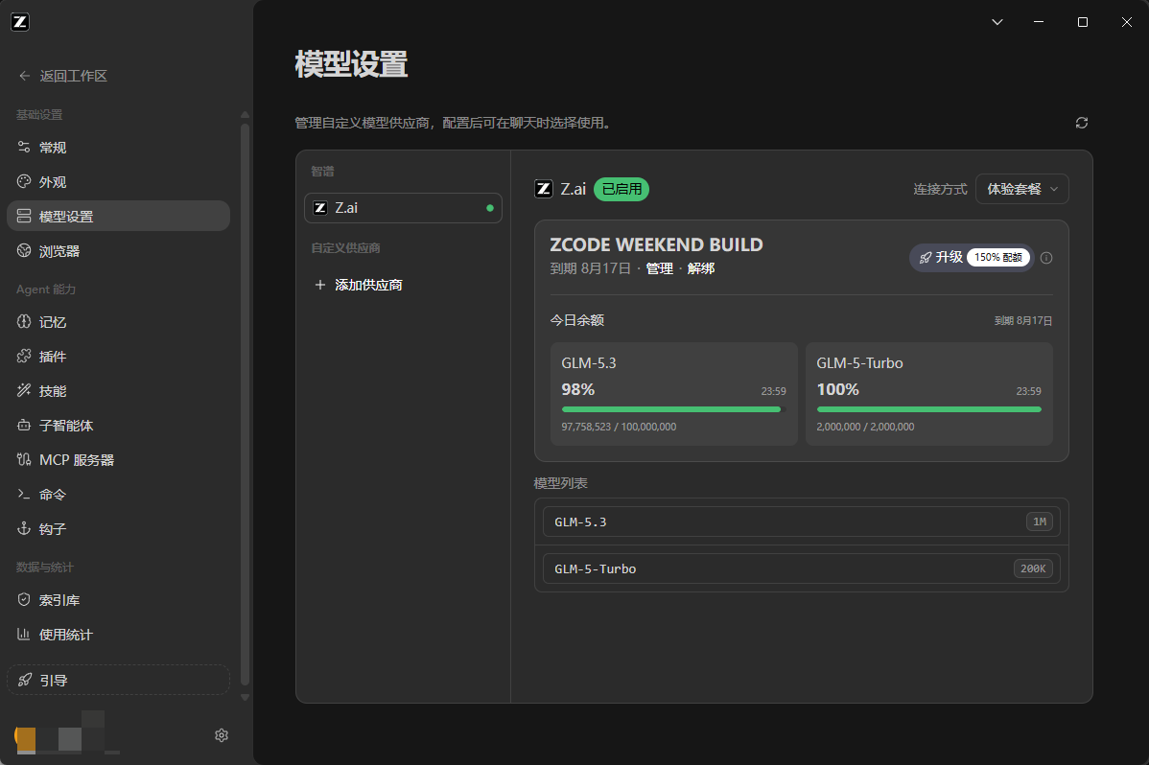Click the Z.ai logo in provider header
This screenshot has height=765, width=1149.
tap(544, 189)
